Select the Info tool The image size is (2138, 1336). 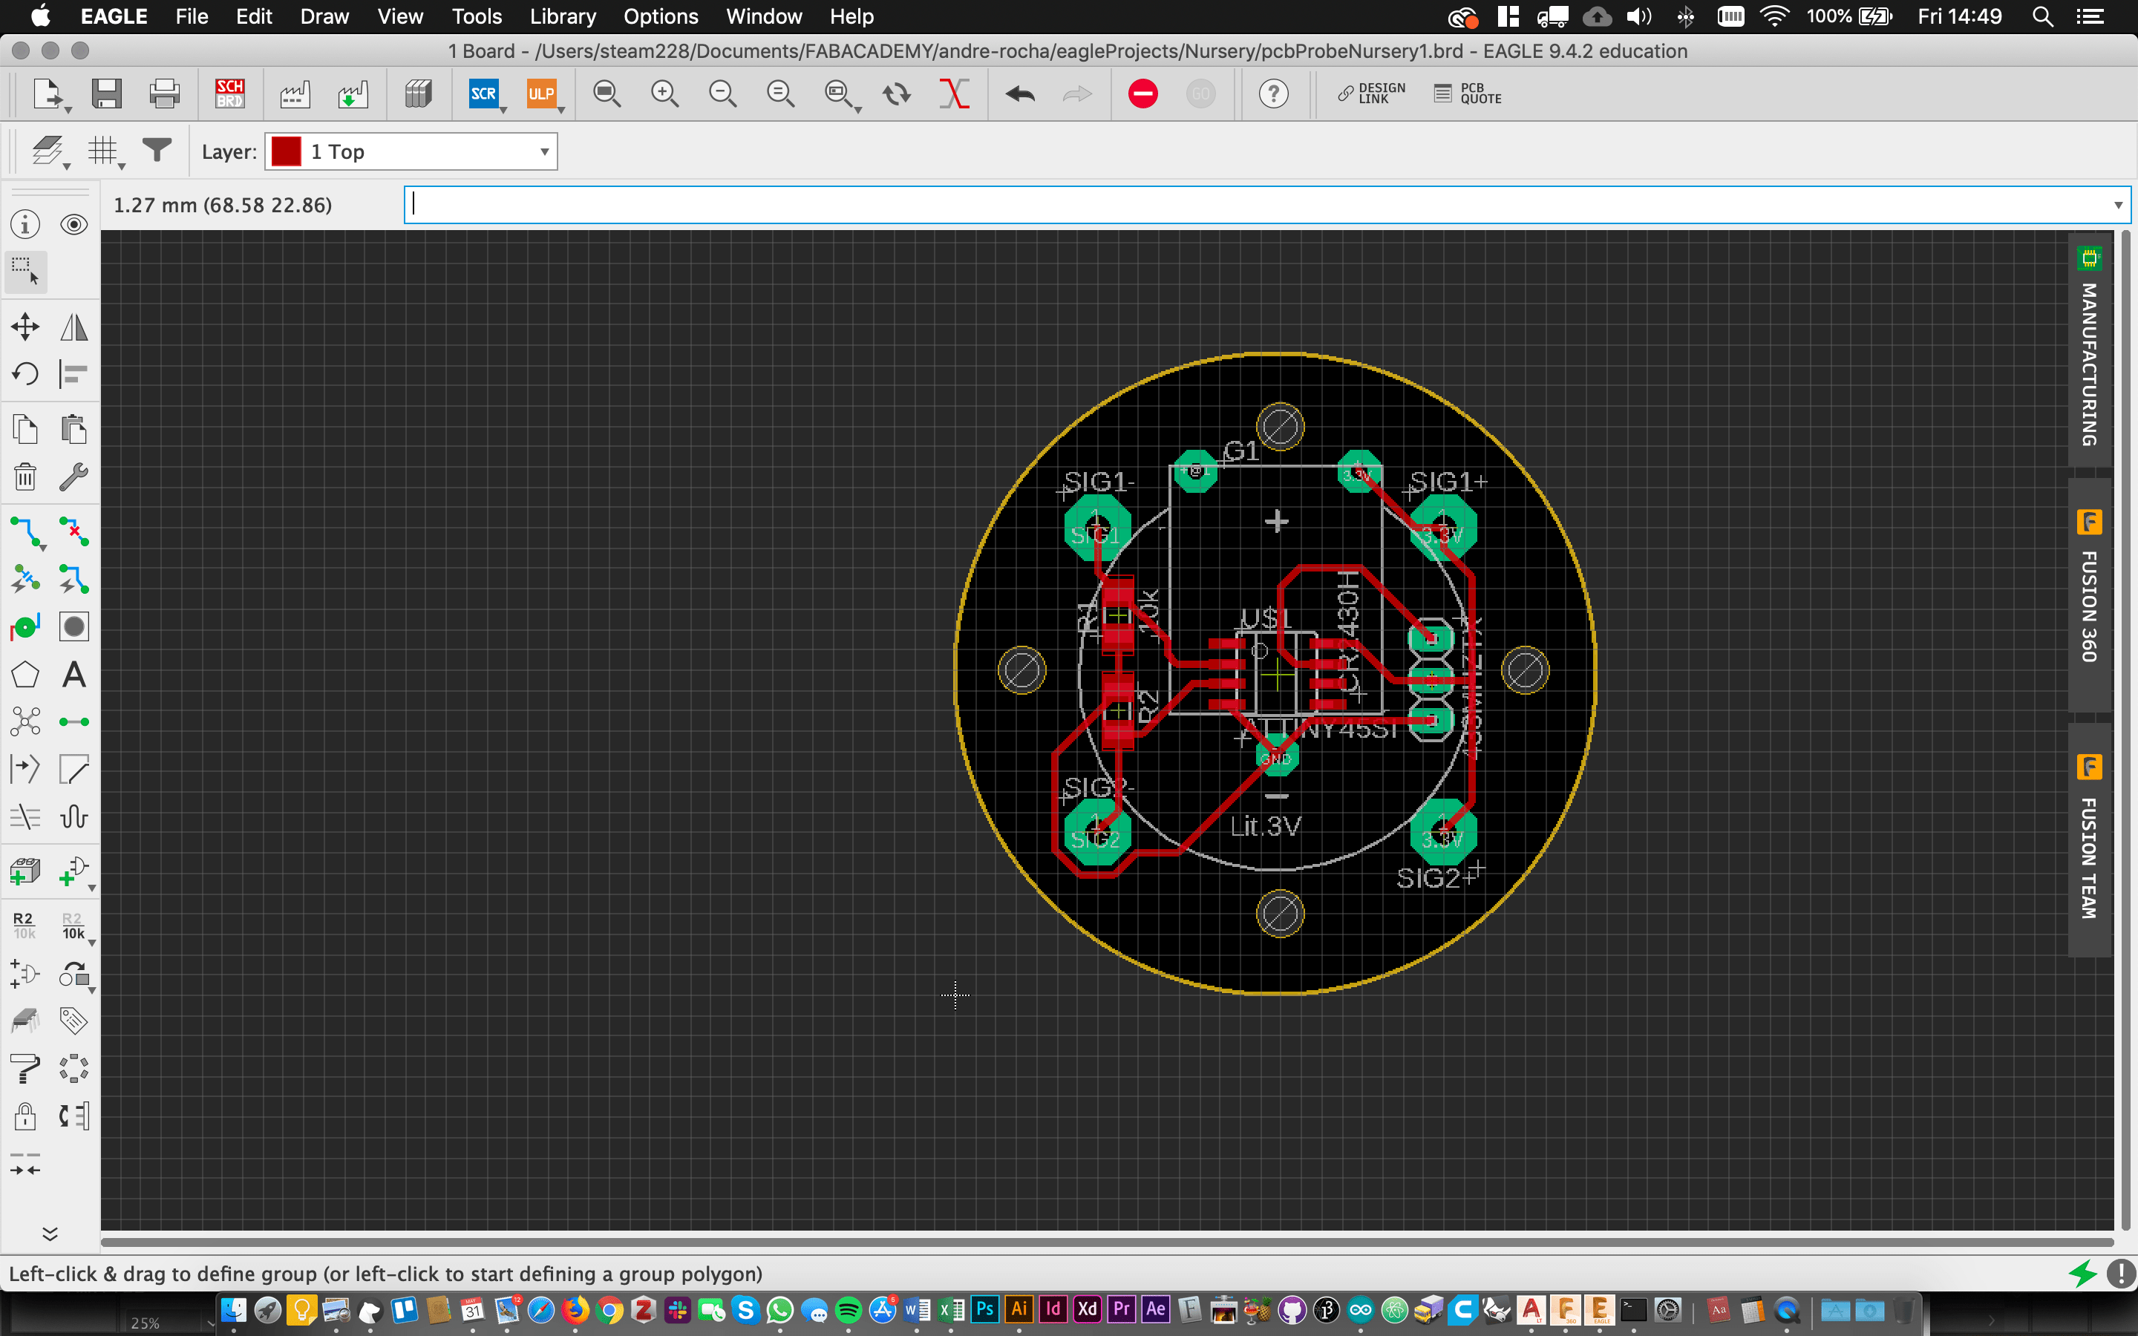[x=24, y=224]
